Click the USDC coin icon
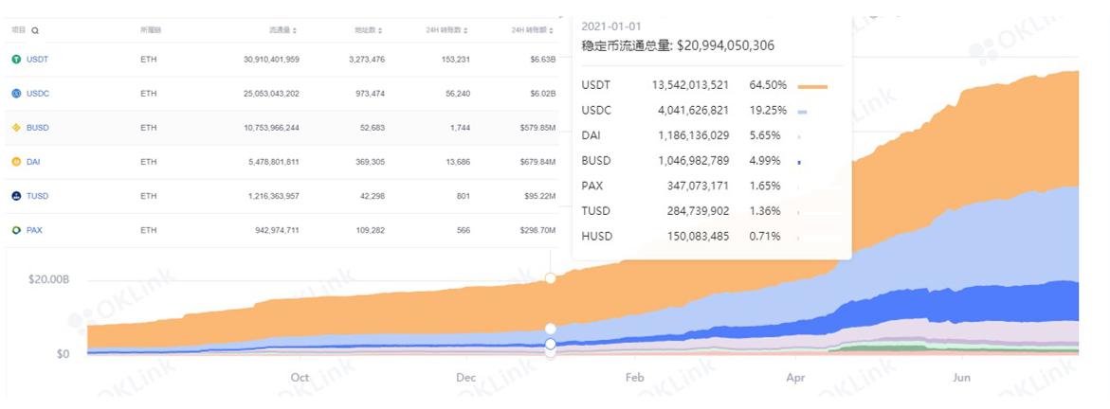1110x409 pixels. 16,94
